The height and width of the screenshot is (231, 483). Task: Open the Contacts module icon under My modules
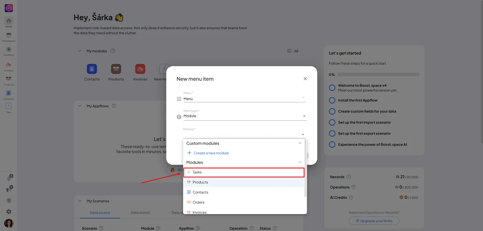(92, 69)
